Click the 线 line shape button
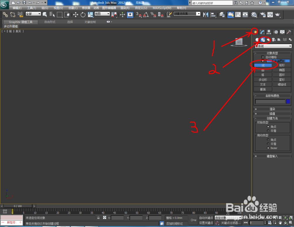 (263, 65)
